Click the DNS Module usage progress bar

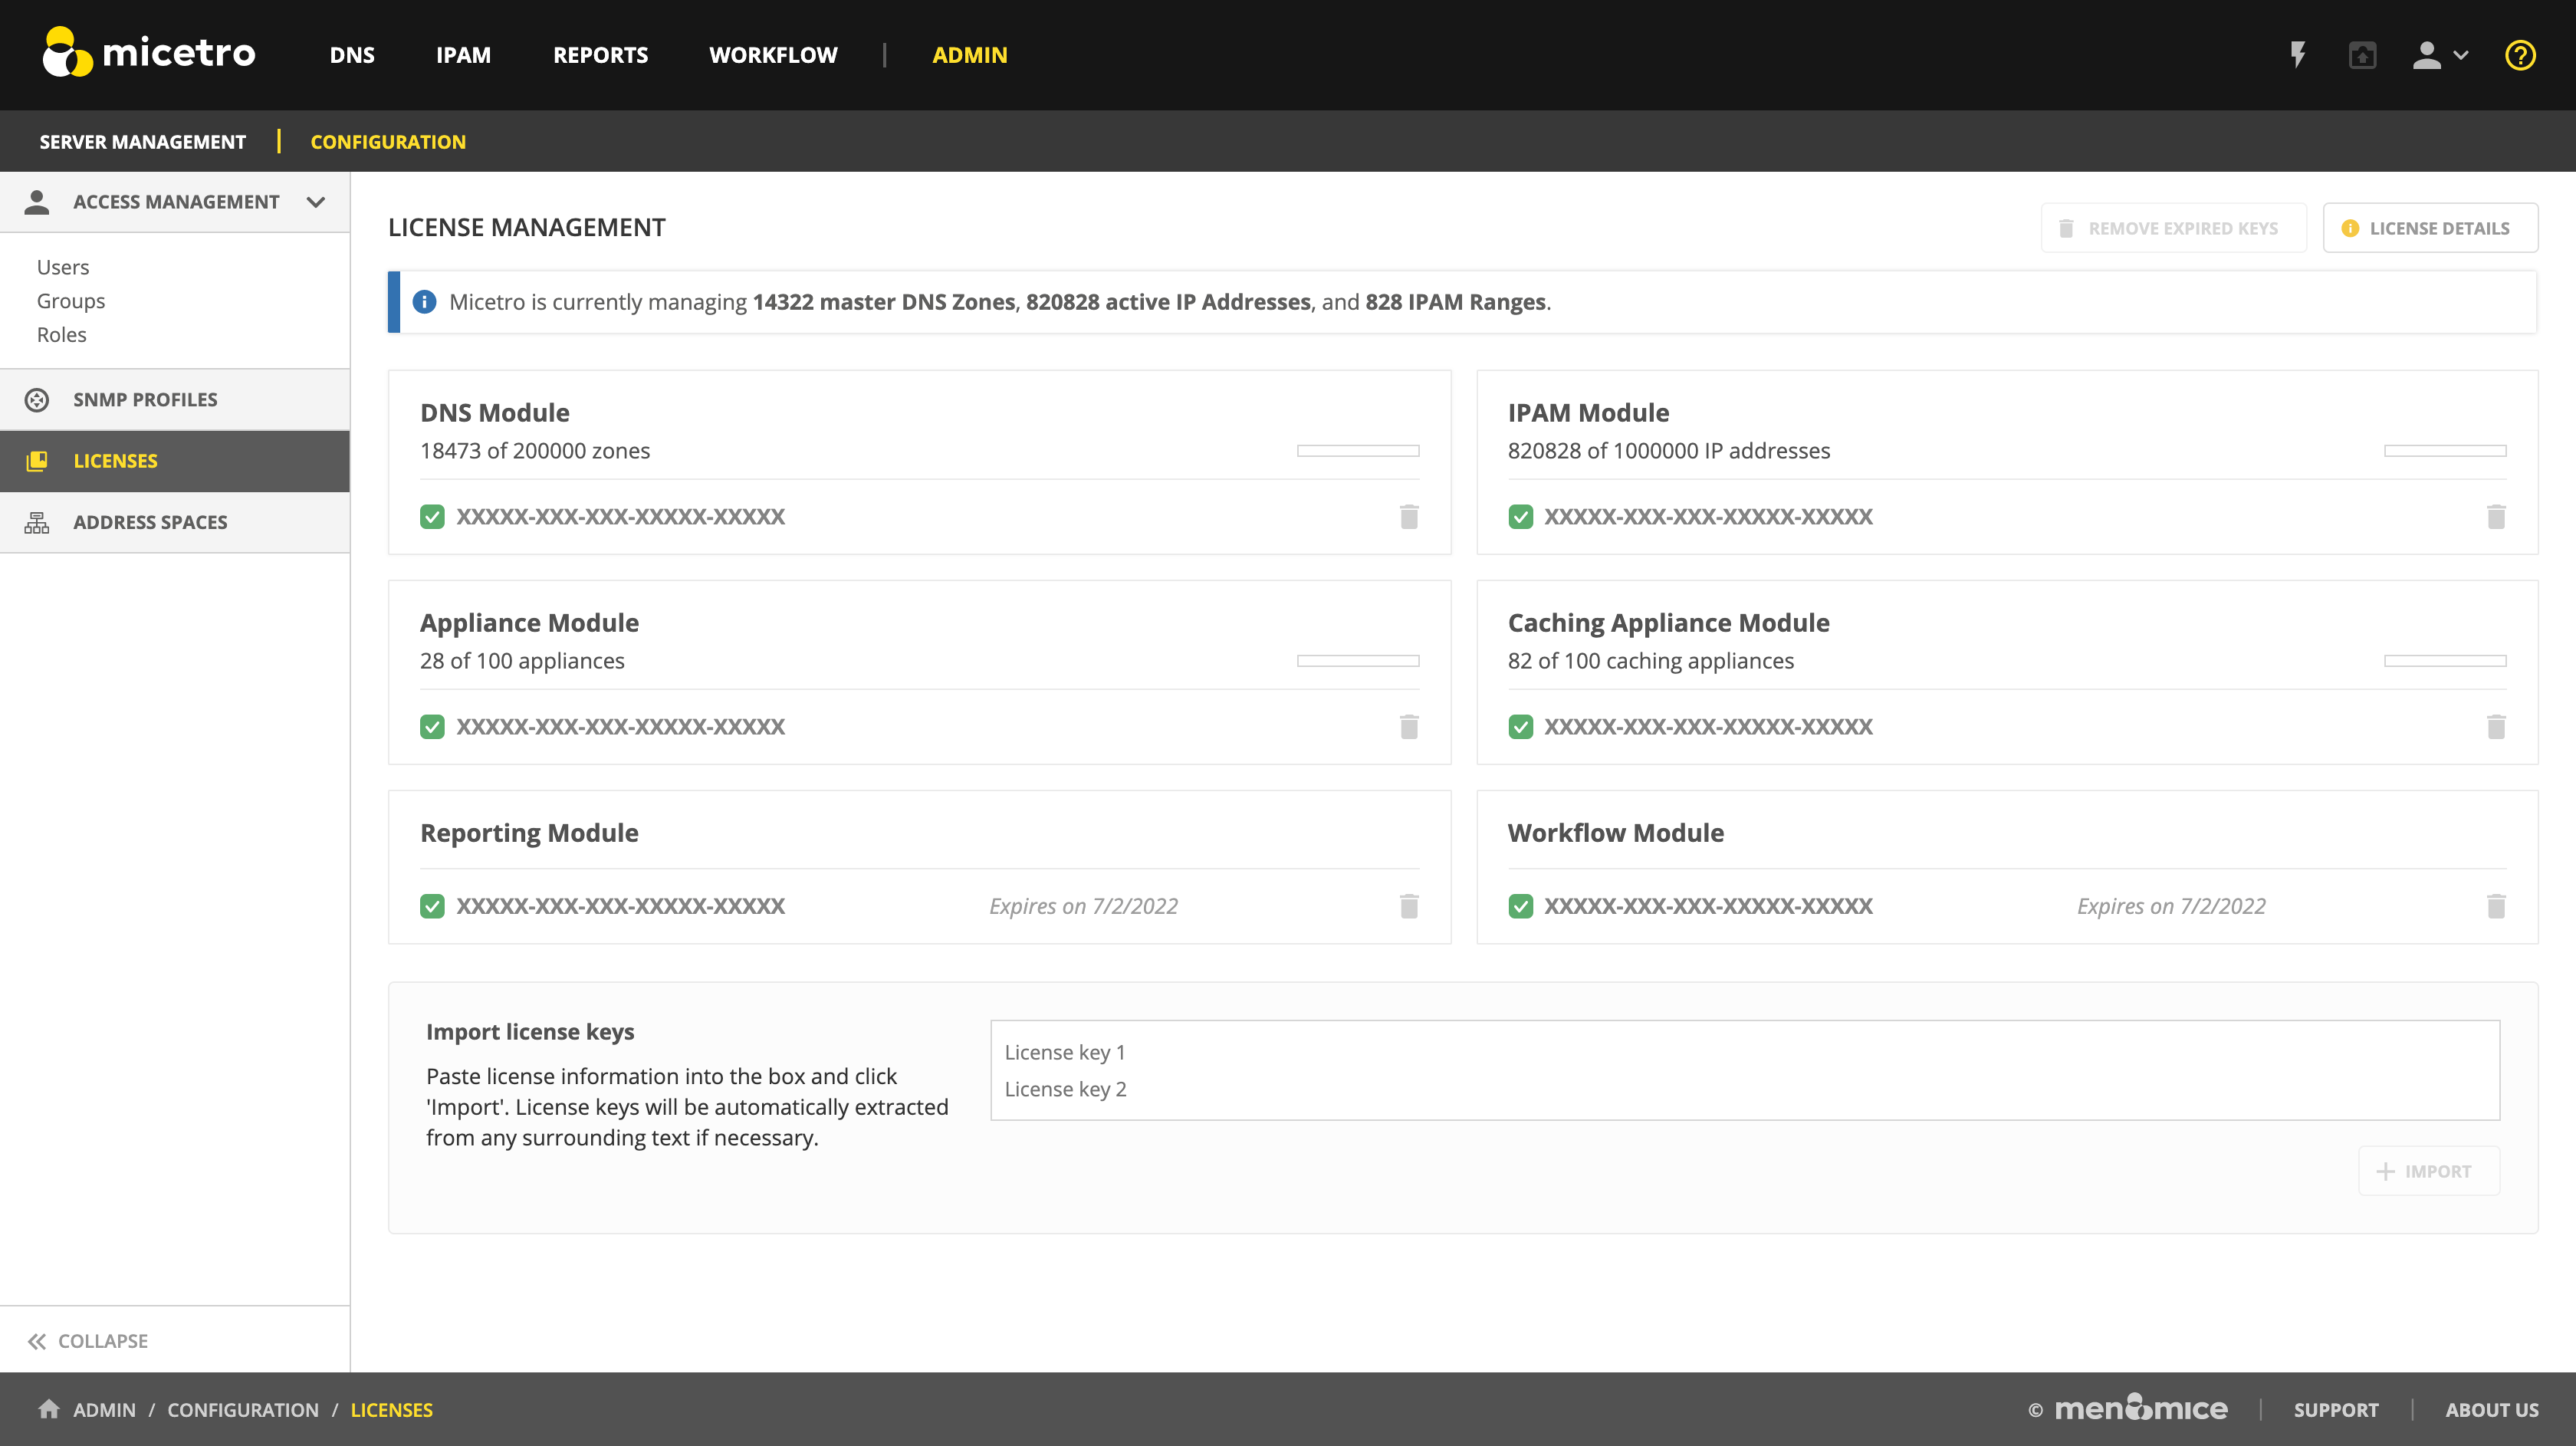click(x=1357, y=451)
